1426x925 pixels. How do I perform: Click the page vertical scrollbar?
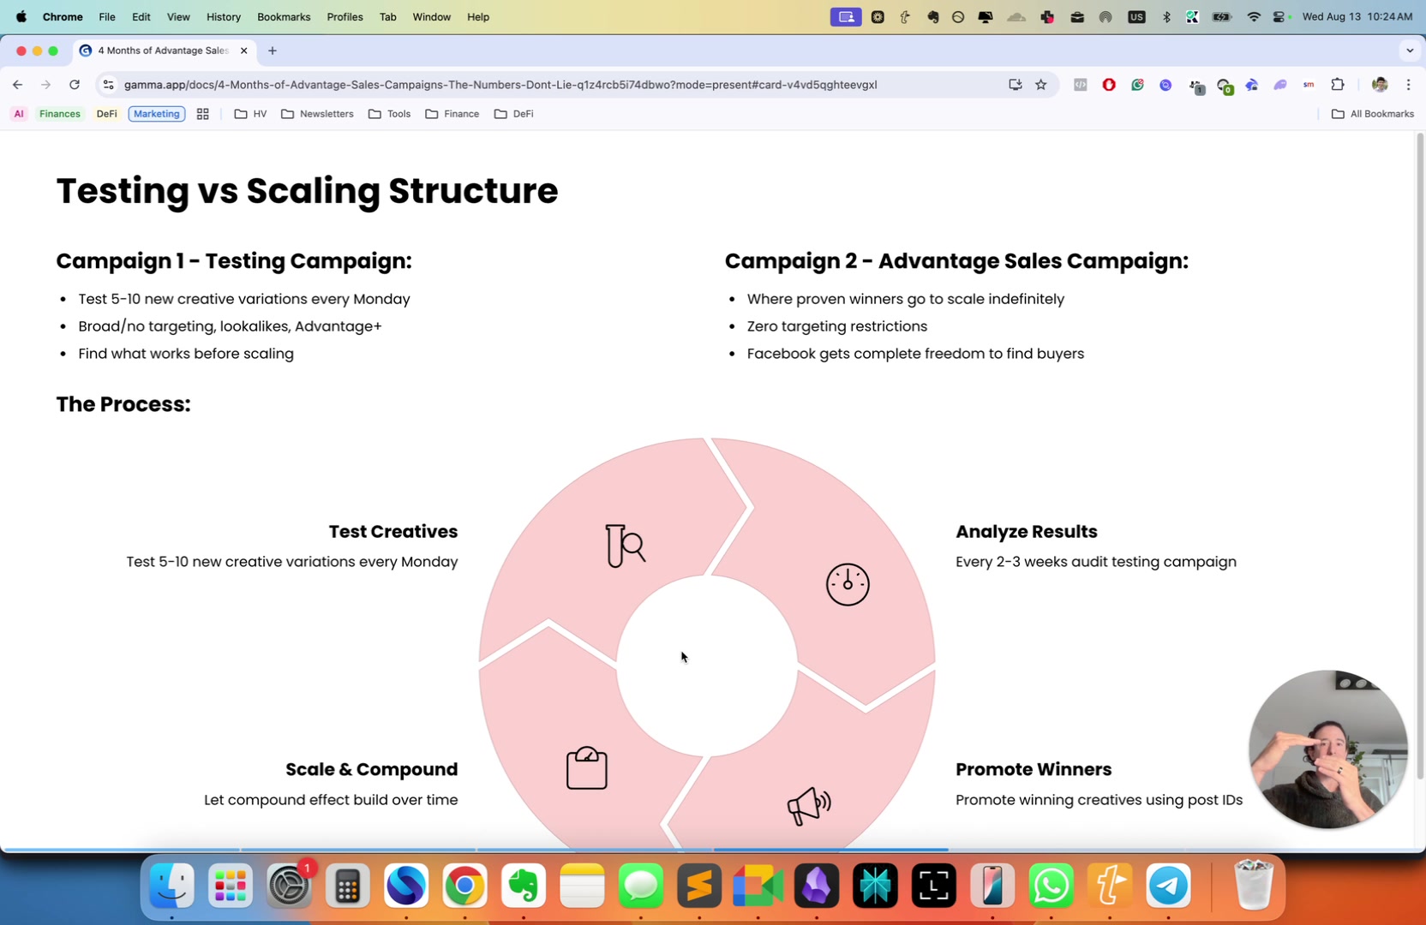(1420, 456)
